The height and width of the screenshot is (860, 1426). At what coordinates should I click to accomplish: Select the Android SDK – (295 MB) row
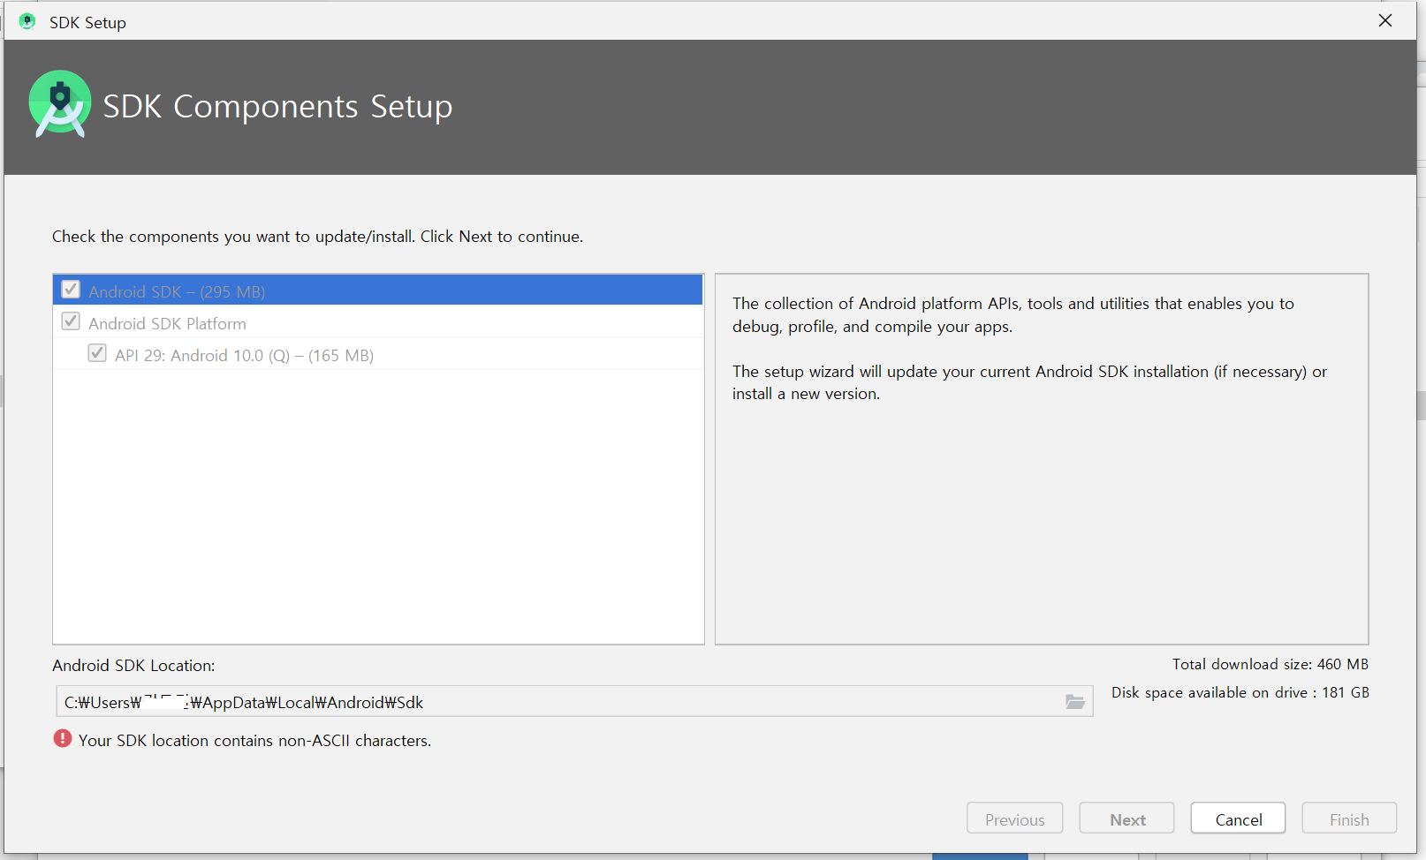(378, 290)
